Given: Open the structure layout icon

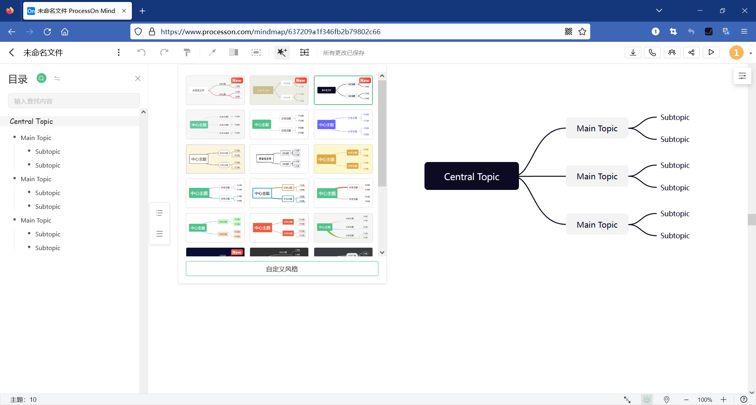Looking at the screenshot, I should [x=304, y=52].
